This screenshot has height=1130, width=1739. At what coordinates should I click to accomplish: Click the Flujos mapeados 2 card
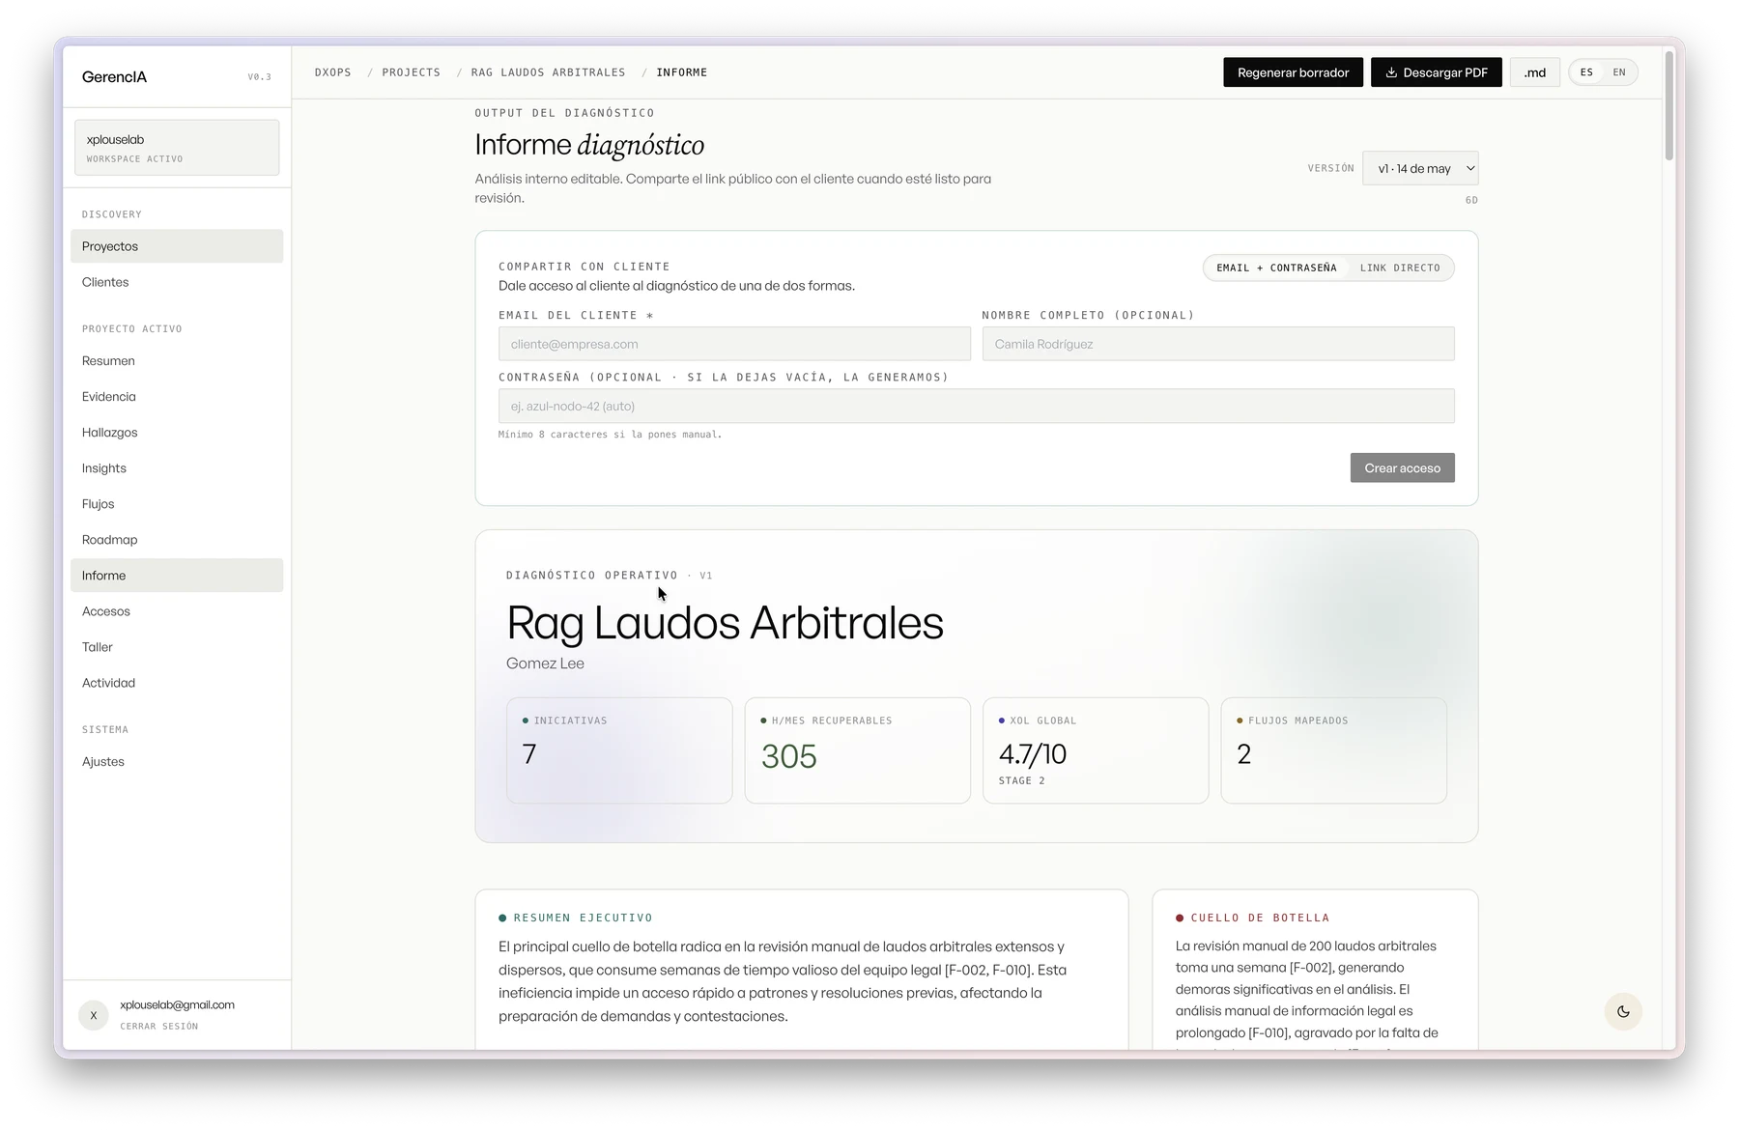(x=1334, y=750)
